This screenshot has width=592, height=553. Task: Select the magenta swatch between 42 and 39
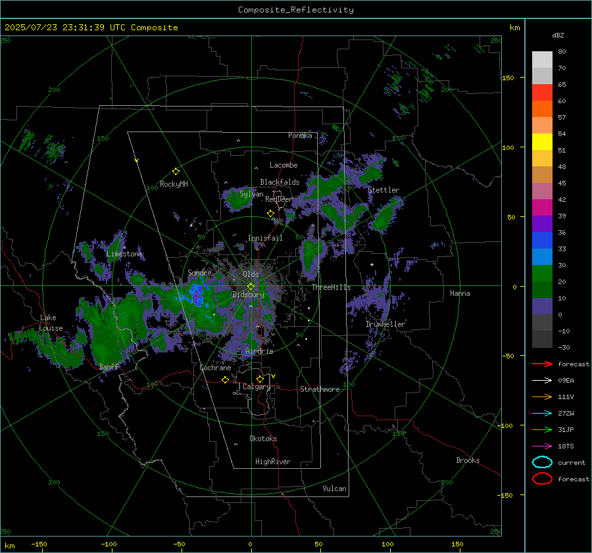(542, 208)
